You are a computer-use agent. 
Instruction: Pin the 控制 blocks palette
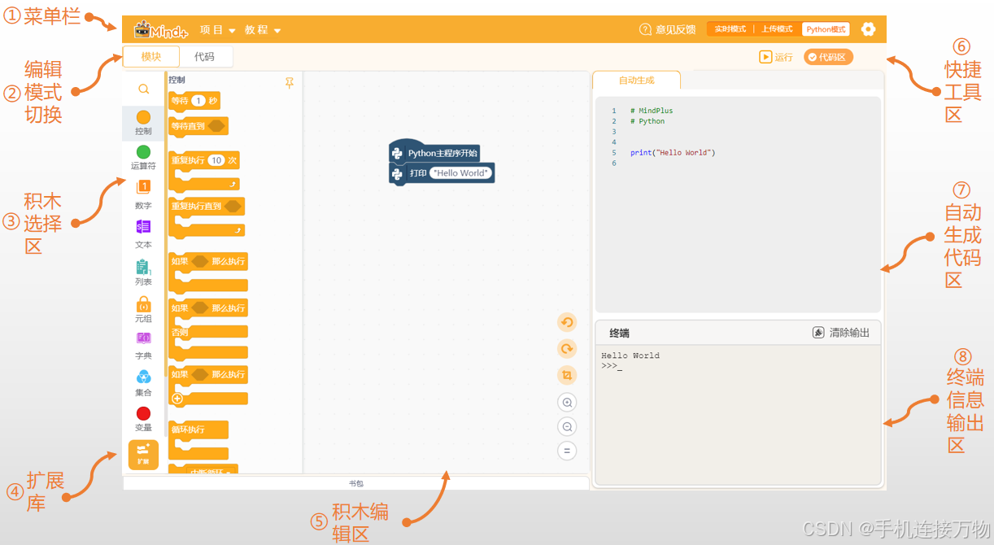pos(290,82)
